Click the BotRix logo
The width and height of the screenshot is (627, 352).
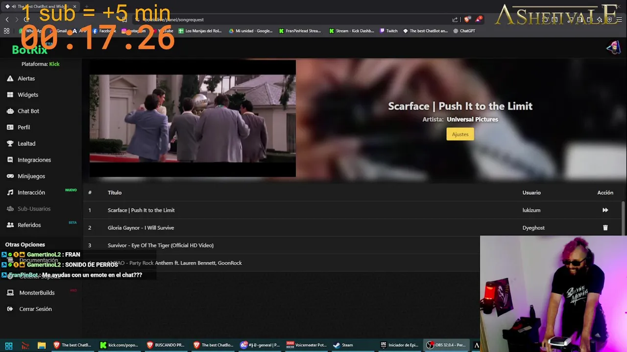tap(30, 49)
